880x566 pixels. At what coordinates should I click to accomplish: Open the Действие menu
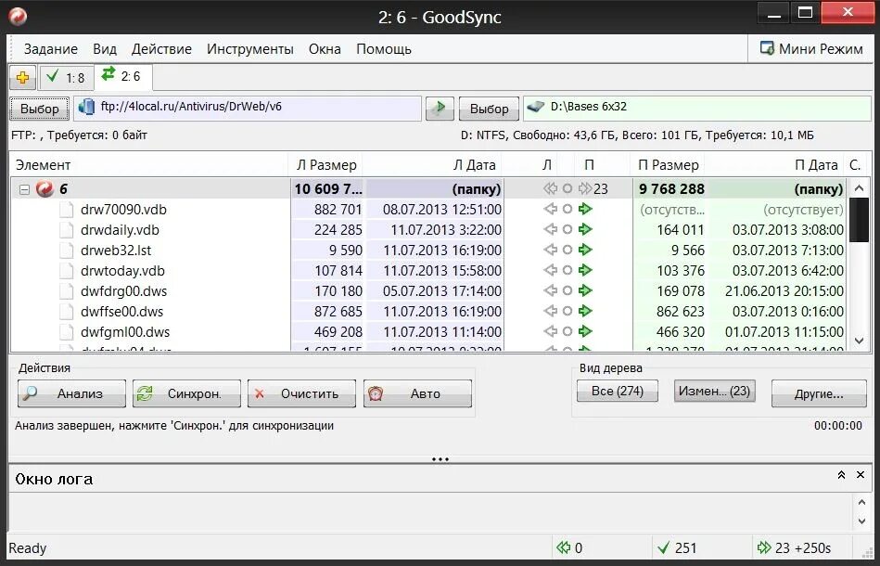pos(161,49)
